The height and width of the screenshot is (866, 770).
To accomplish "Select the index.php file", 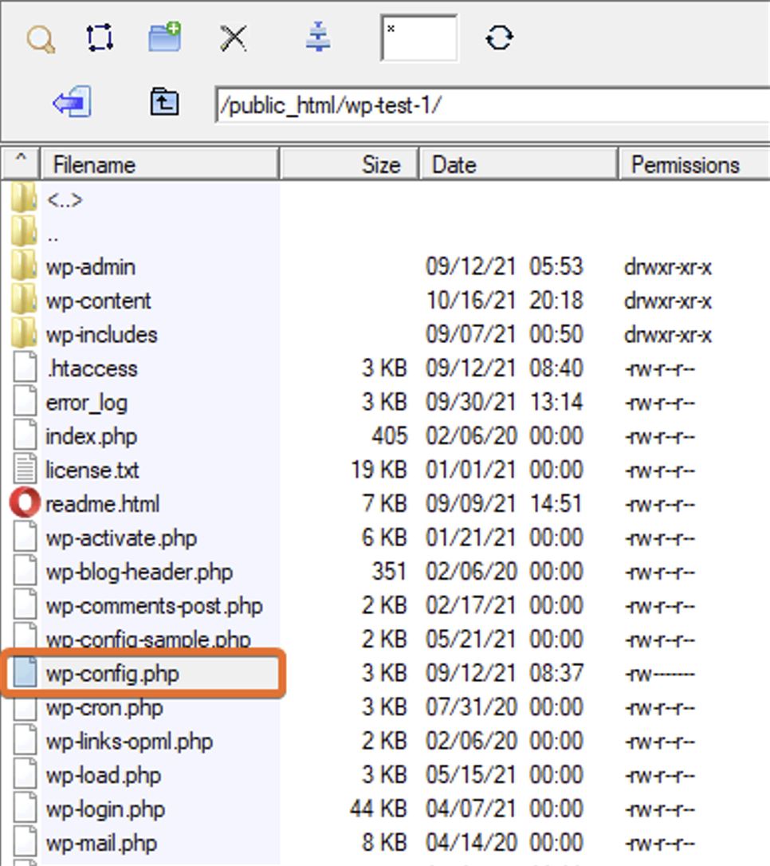I will coord(91,437).
